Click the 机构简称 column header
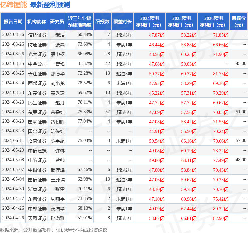Screen dimensions: 248x233 [37, 22]
